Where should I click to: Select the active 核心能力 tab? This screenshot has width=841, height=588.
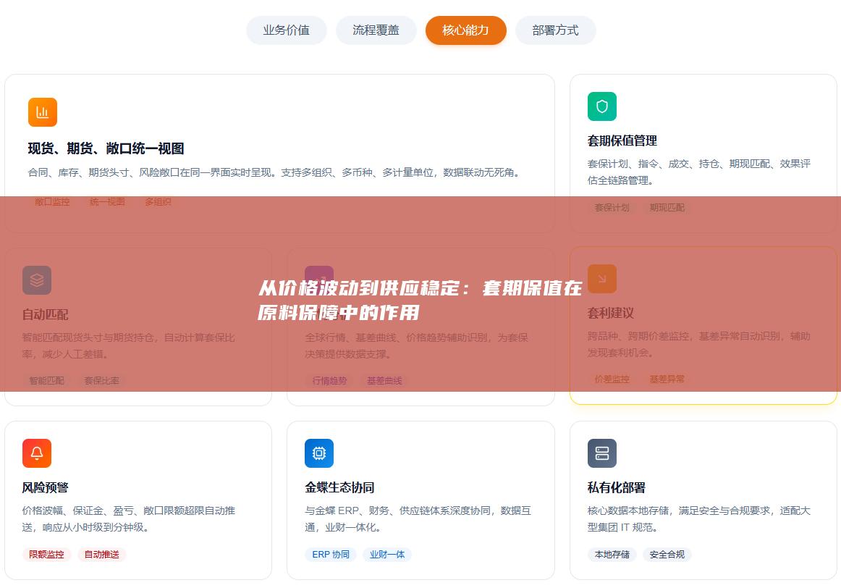point(465,30)
